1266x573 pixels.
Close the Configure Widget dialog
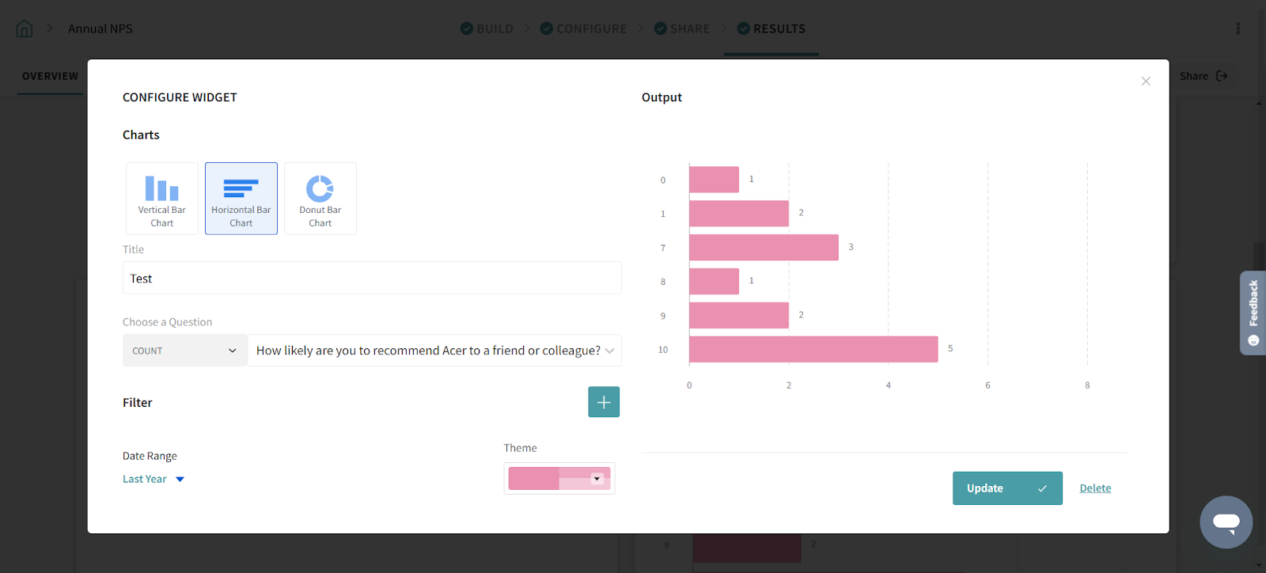(x=1146, y=82)
